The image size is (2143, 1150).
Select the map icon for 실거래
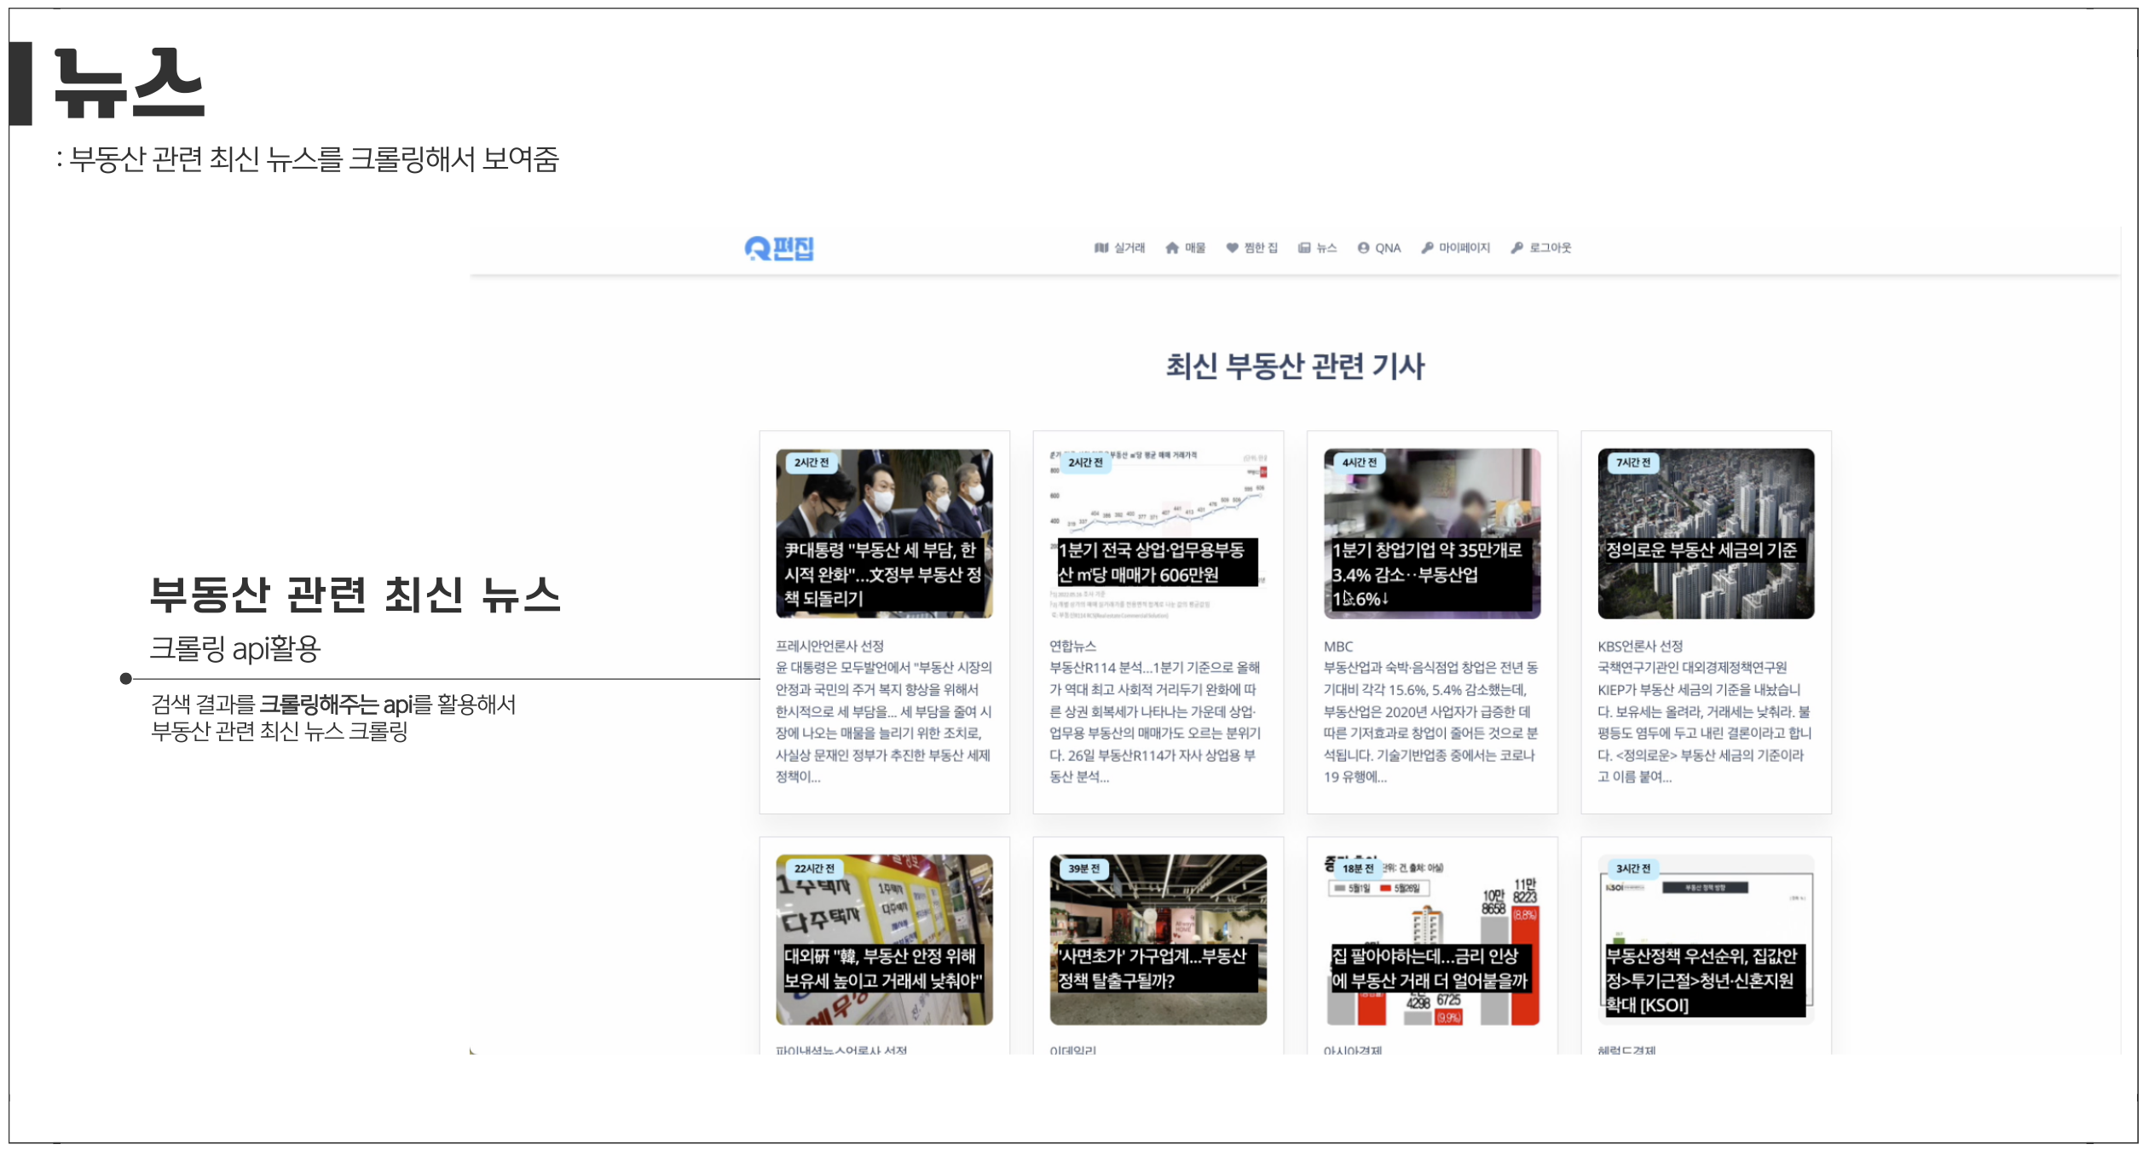pyautogui.click(x=1103, y=248)
